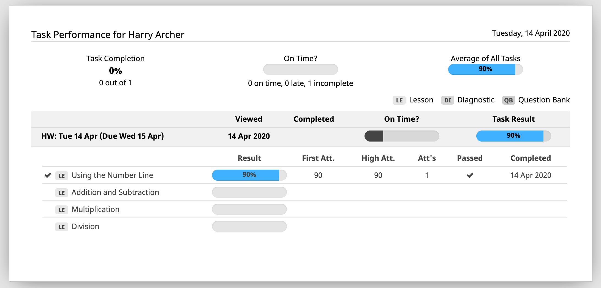The width and height of the screenshot is (601, 288).
Task: Click the Passed checkmark in the lesson row
Action: [470, 175]
